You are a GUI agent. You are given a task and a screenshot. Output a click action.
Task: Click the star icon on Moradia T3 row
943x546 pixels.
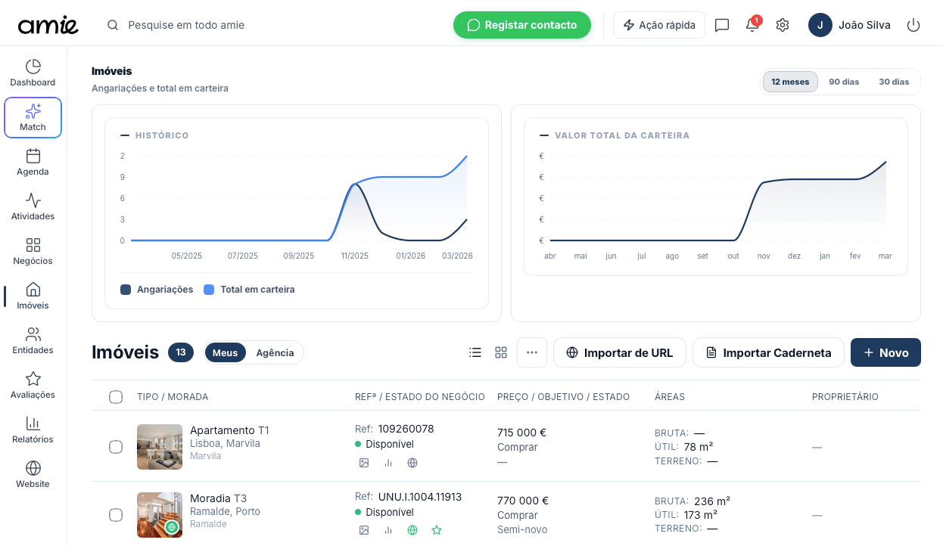[437, 530]
